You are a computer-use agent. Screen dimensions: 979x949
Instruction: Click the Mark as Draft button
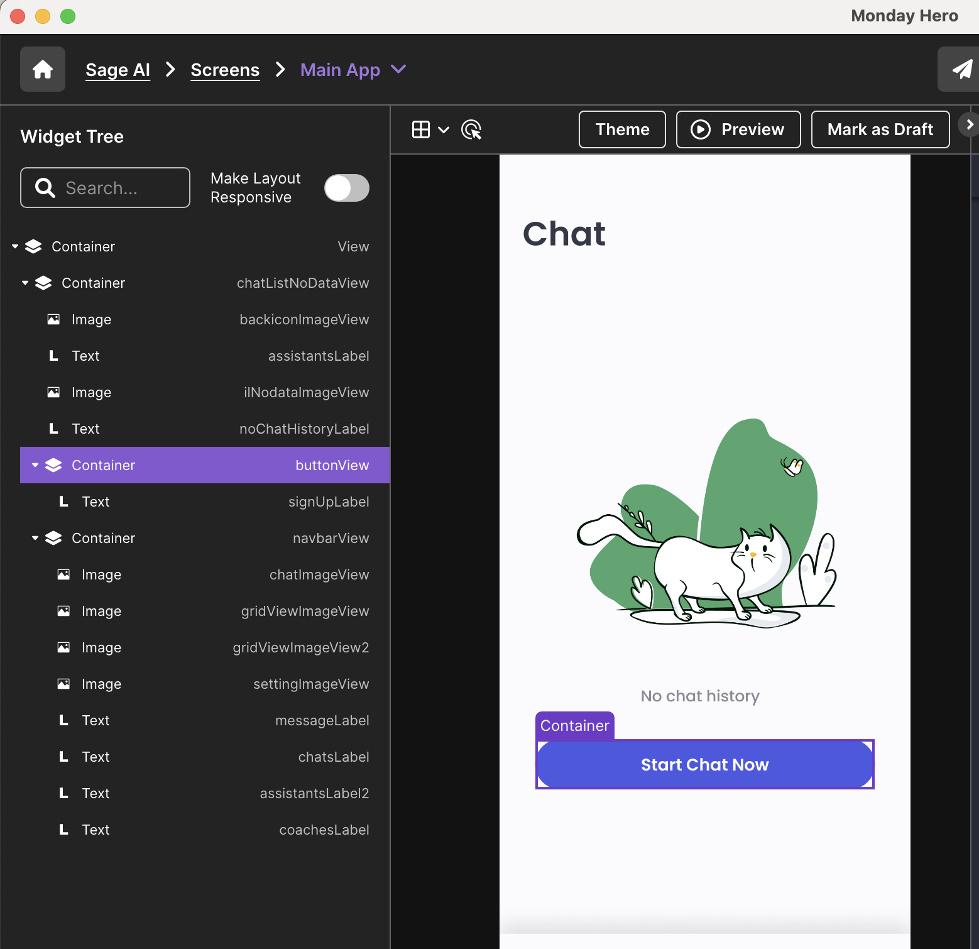[880, 129]
